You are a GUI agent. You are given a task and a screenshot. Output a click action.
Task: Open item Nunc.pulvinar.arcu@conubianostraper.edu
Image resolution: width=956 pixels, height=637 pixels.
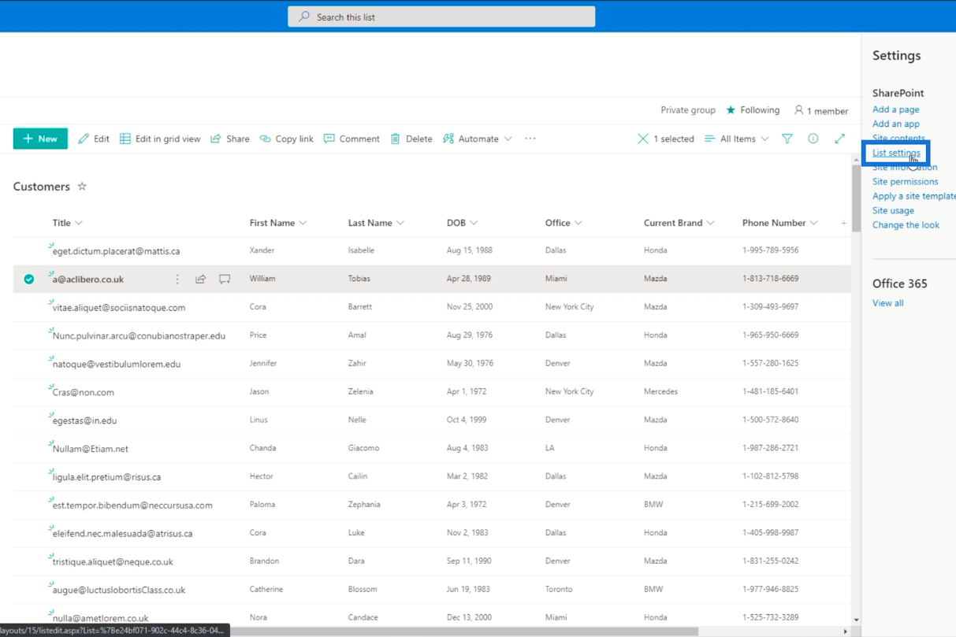[139, 335]
